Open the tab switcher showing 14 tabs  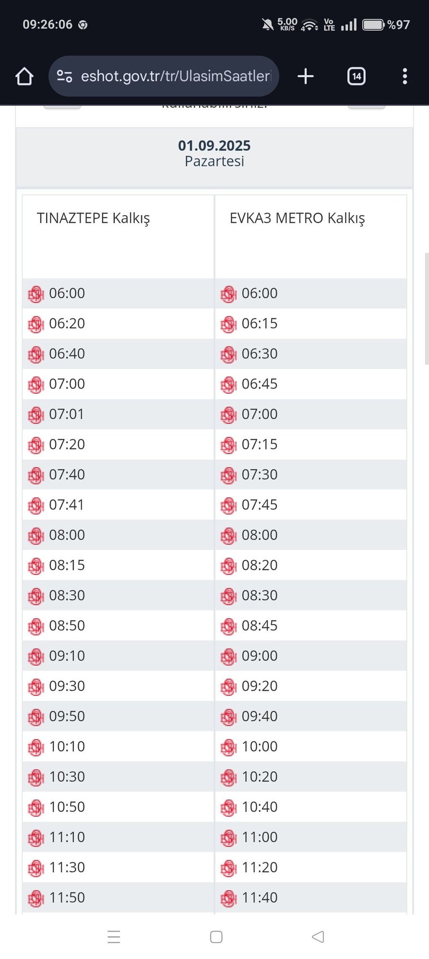[x=356, y=76]
